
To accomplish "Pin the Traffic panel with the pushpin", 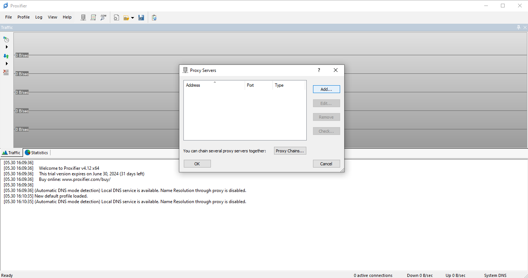I will 519,27.
